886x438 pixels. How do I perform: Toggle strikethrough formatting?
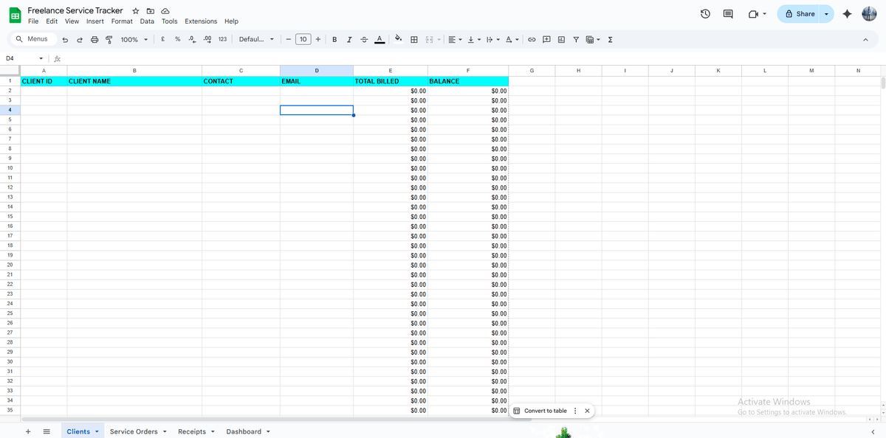click(x=364, y=40)
